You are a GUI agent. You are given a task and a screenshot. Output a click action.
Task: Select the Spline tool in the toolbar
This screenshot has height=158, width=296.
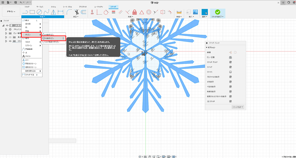tap(46, 12)
